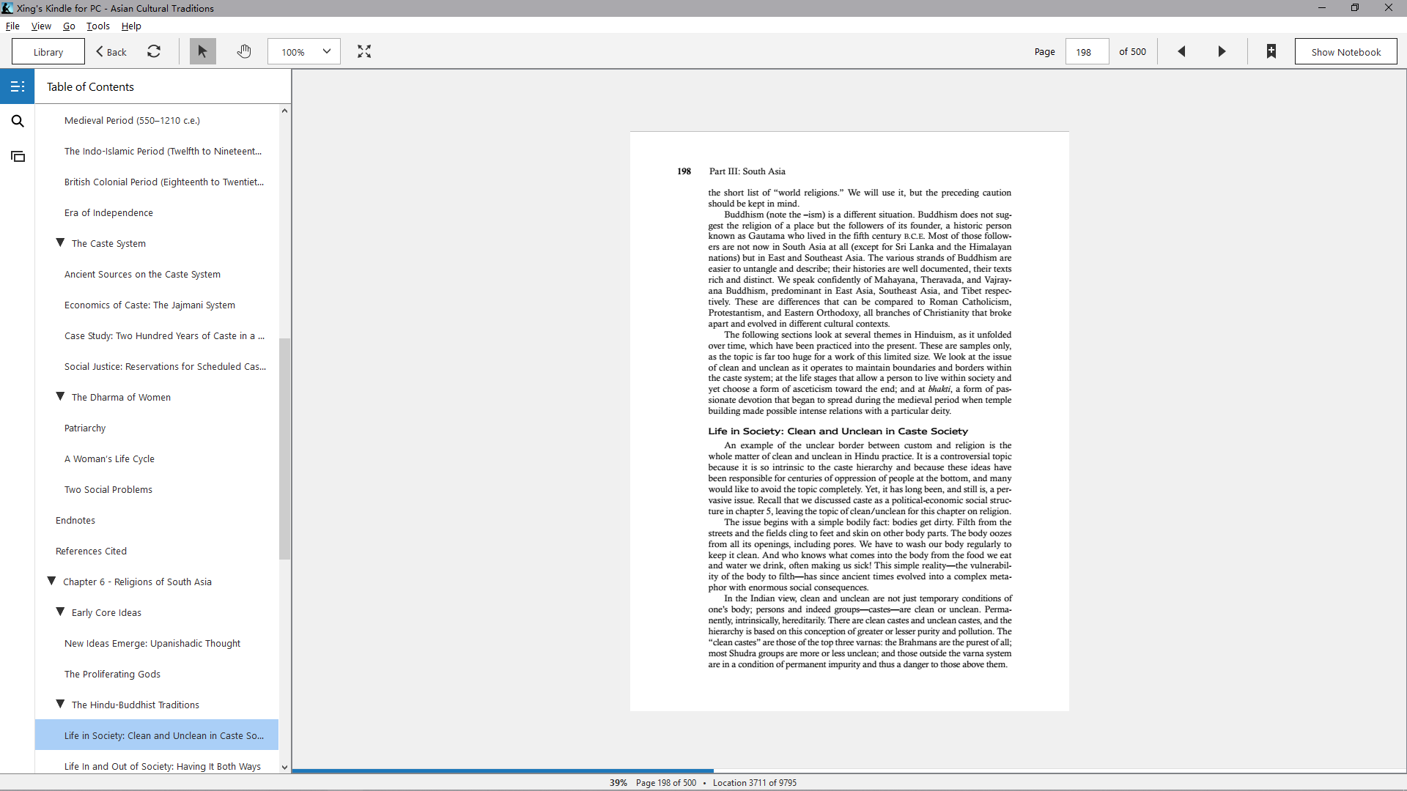Click the sync refresh icon
This screenshot has width=1407, height=791.
coord(154,51)
